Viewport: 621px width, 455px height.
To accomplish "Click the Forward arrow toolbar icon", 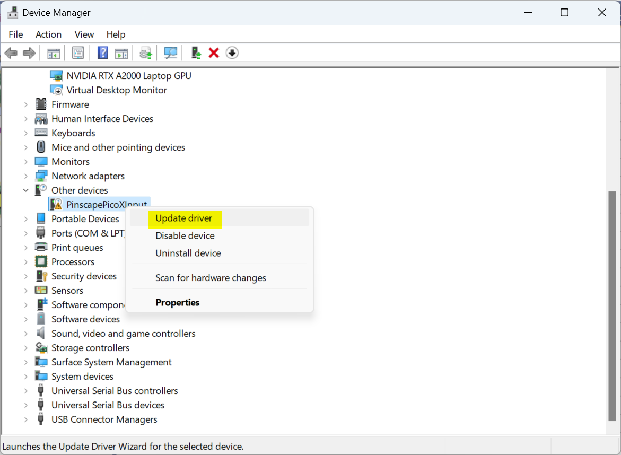I will [29, 53].
